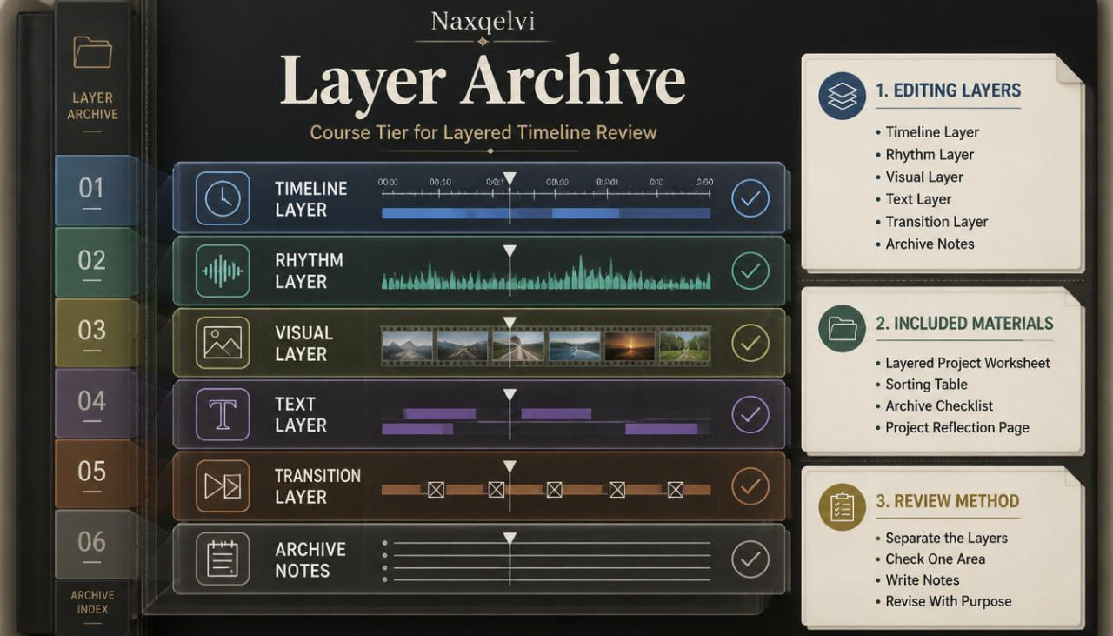Click the Text Layer playhead marker
Image resolution: width=1113 pixels, height=636 pixels.
coord(510,394)
